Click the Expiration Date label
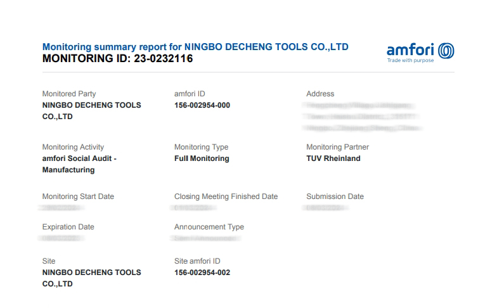497x308 pixels. (x=68, y=227)
